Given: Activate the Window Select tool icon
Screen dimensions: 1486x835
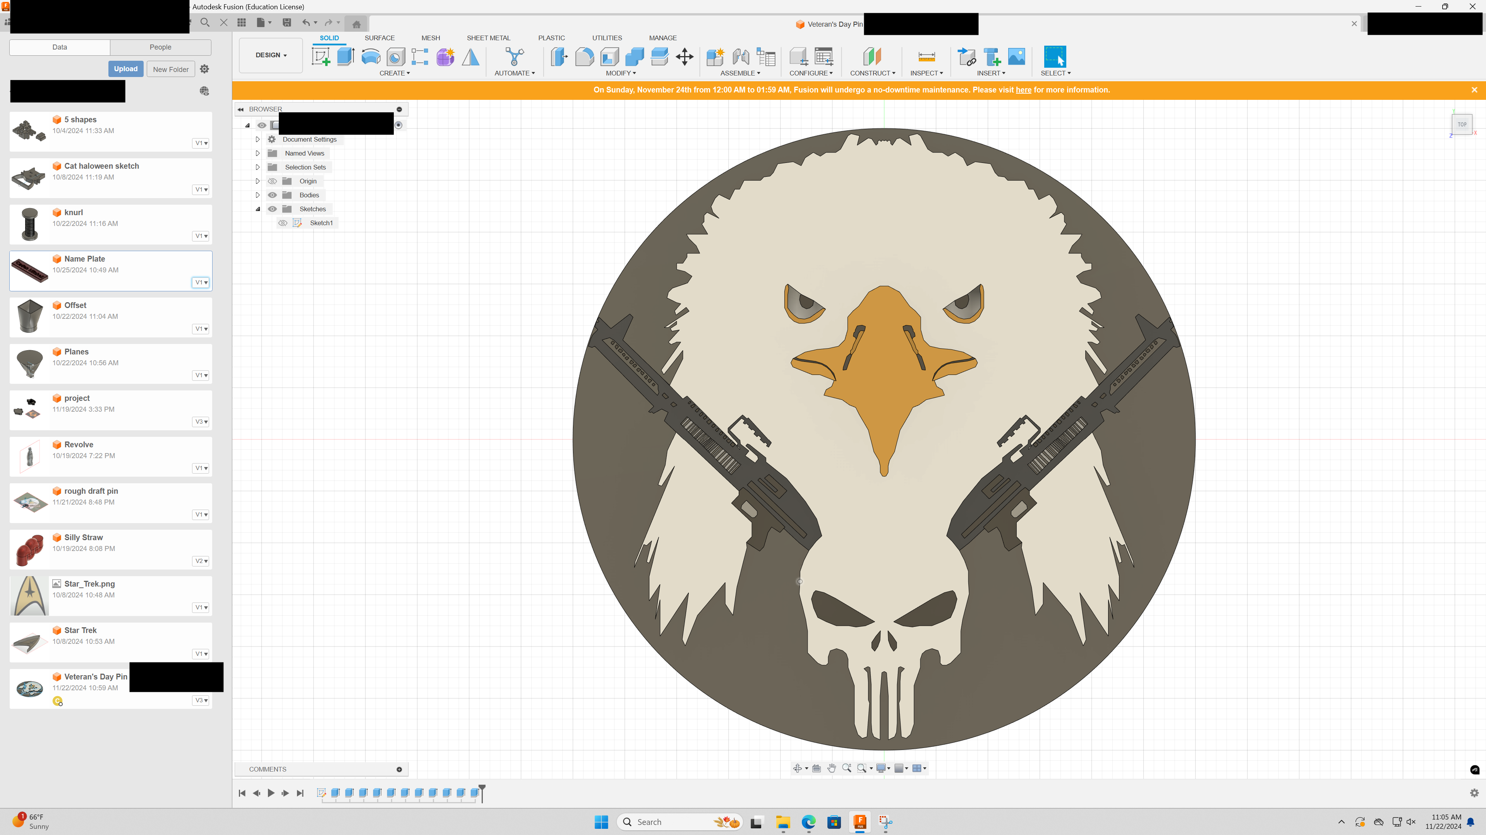Looking at the screenshot, I should (x=1055, y=56).
